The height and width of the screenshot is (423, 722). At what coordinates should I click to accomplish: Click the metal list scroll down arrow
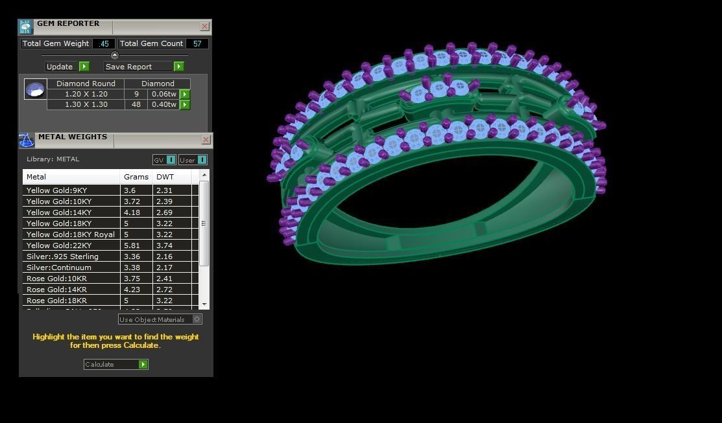tap(204, 305)
